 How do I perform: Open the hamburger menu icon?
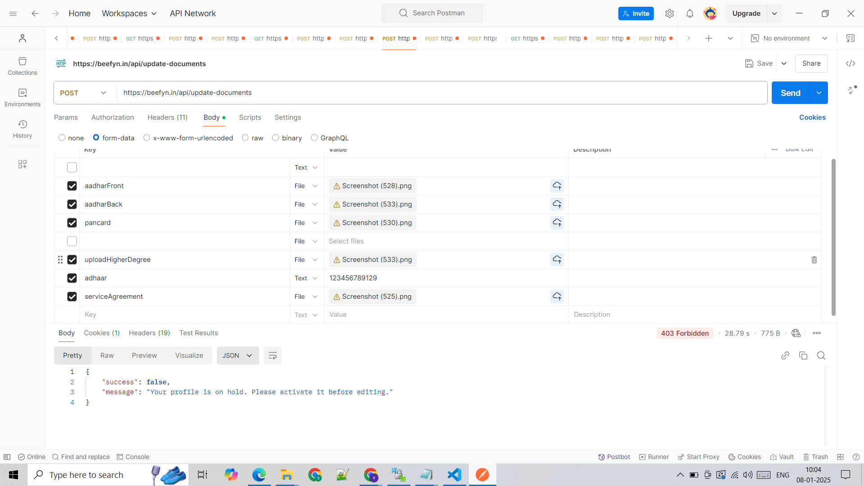tap(13, 13)
